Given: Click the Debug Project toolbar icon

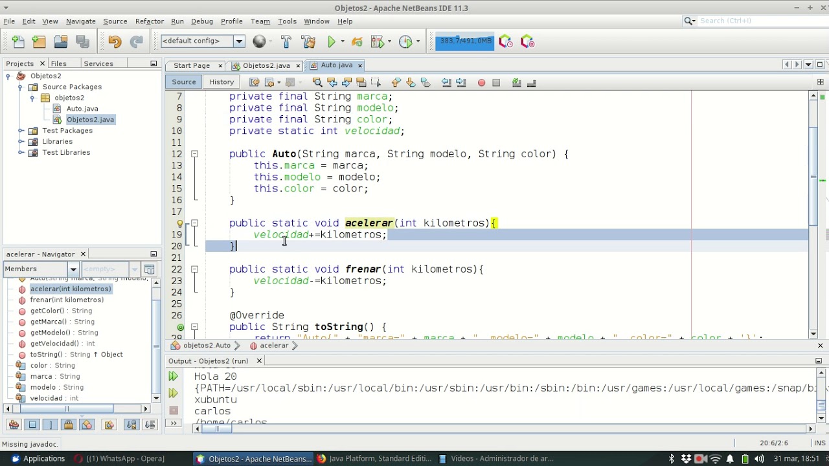Looking at the screenshot, I should pyautogui.click(x=378, y=42).
